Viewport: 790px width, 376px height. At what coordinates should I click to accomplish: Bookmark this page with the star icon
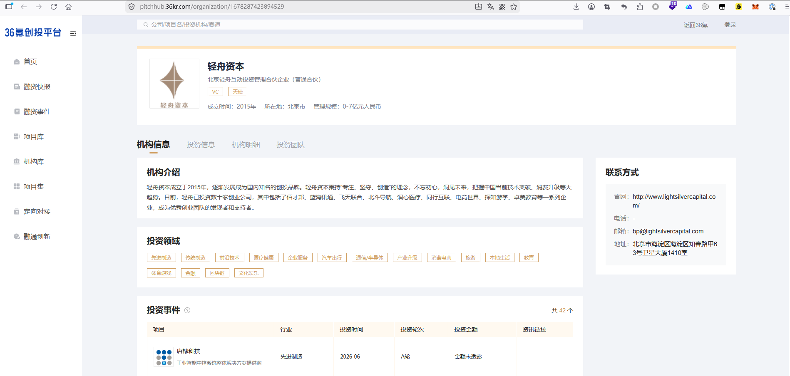[x=514, y=7]
